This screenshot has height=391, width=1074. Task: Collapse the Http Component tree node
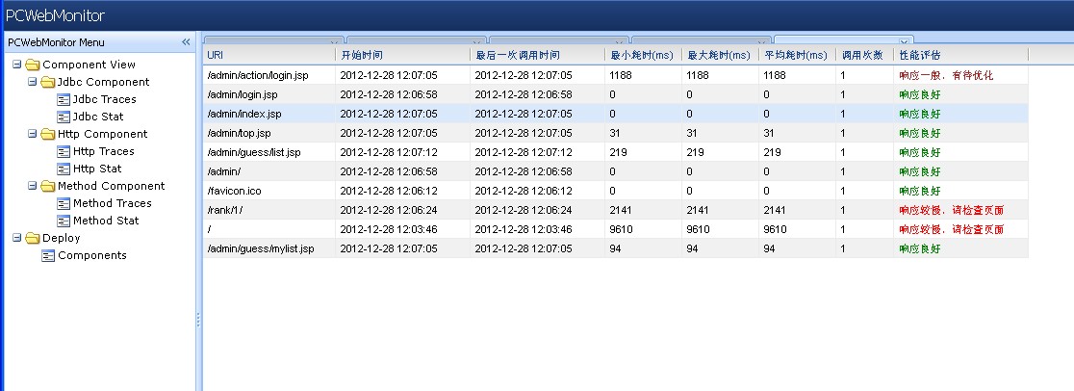(x=32, y=134)
